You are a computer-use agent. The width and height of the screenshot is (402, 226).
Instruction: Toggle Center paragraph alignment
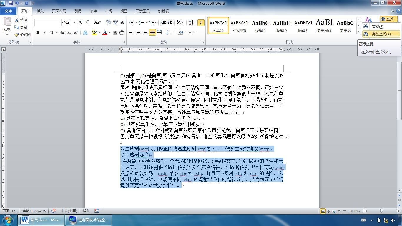click(138, 32)
